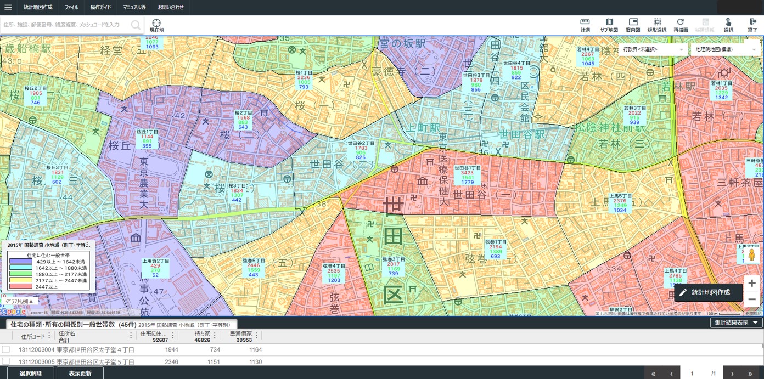Zoom in with the plus button
764x379 pixels.
coord(752,284)
